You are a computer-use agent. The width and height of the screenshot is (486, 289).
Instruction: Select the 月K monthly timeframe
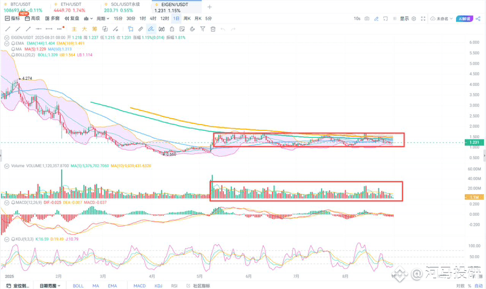coord(198,19)
